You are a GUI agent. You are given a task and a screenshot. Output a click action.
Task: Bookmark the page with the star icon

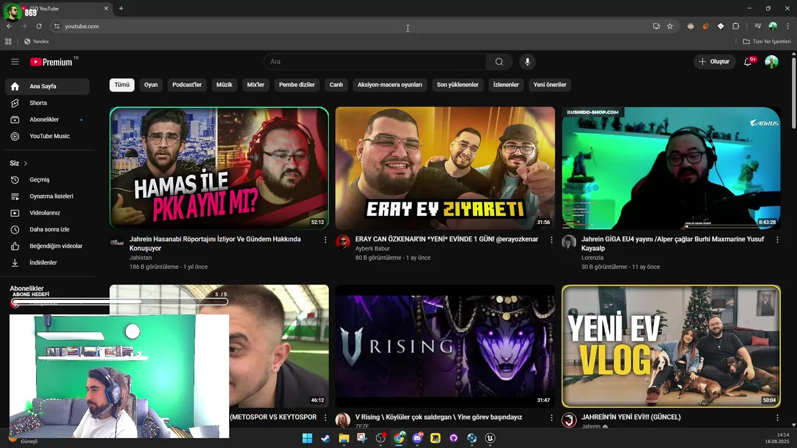tap(670, 26)
